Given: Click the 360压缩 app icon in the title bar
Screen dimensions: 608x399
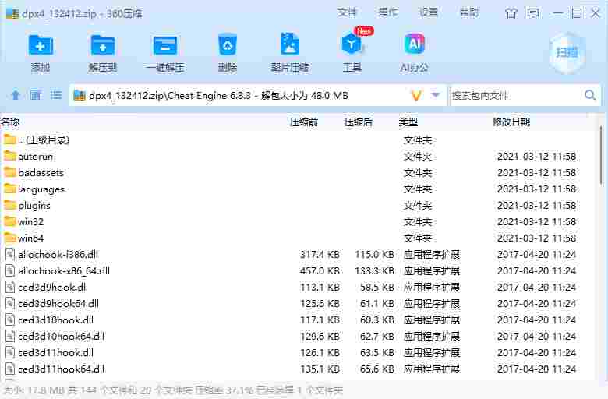Looking at the screenshot, I should (x=12, y=13).
